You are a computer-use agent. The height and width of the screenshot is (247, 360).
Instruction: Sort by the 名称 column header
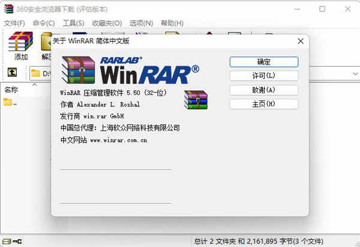(x=11, y=90)
